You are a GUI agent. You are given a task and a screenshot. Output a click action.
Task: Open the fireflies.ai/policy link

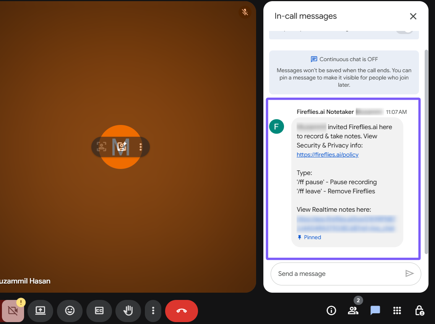pos(327,154)
